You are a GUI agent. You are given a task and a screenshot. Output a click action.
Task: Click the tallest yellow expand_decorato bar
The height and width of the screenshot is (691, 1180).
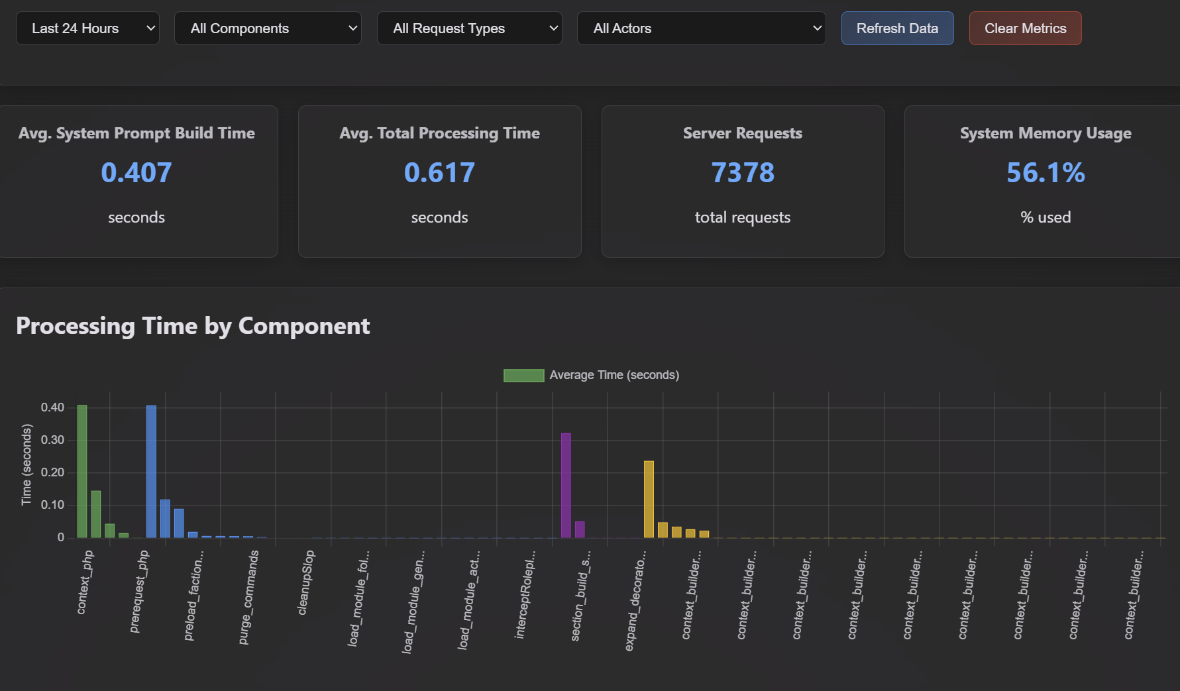click(x=649, y=499)
